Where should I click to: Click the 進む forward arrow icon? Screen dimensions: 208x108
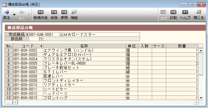(22, 12)
